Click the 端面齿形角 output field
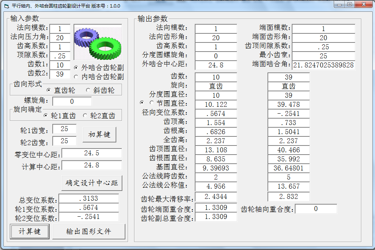The width and height of the screenshot is (375, 250). point(323,38)
